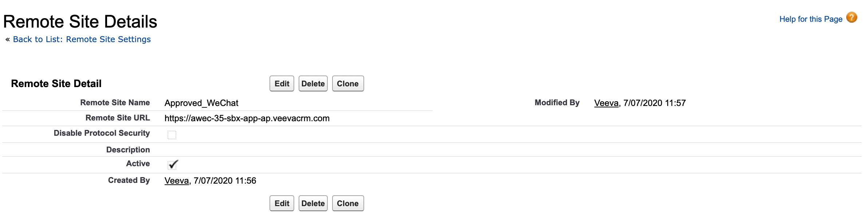The width and height of the screenshot is (866, 217).
Task: Click the Approved_WeChat site name value
Action: 201,103
